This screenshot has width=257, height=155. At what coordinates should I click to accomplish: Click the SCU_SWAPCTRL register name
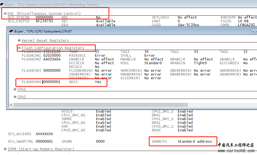tap(20, 141)
